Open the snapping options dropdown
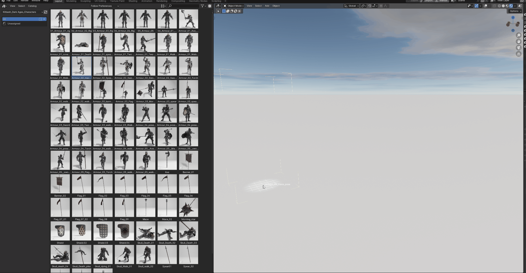Image resolution: width=526 pixels, height=273 pixels. pyautogui.click(x=375, y=6)
